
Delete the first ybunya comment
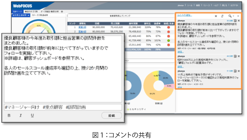point(239,21)
